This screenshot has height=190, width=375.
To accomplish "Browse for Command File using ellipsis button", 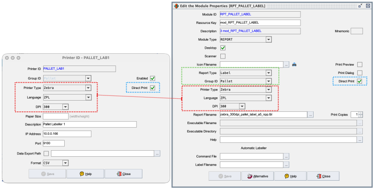I will click(x=286, y=156).
